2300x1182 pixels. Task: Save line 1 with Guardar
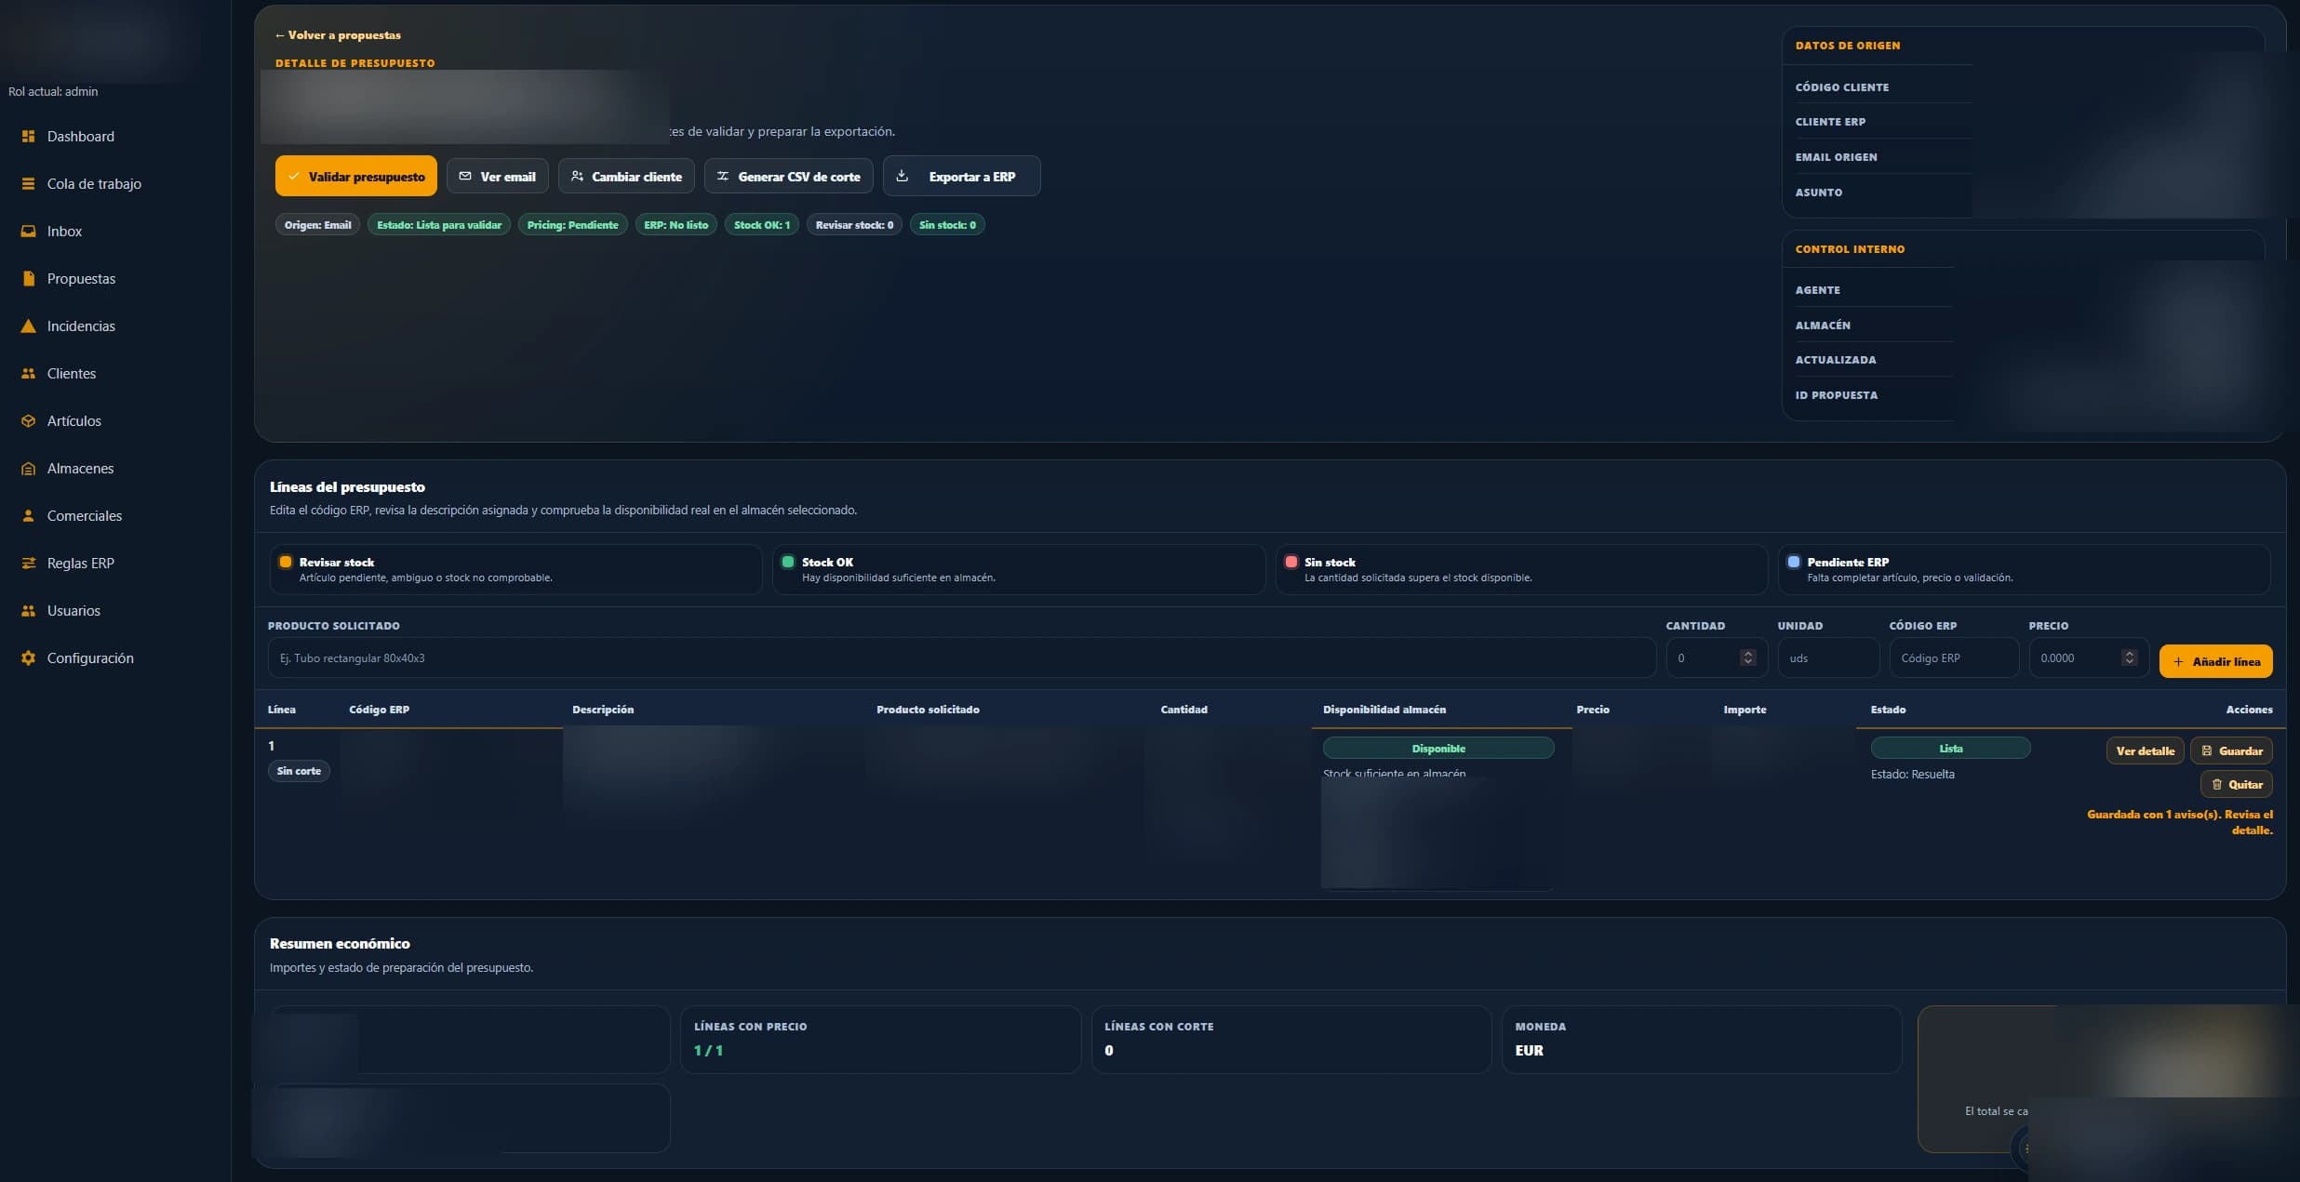pyautogui.click(x=2231, y=750)
